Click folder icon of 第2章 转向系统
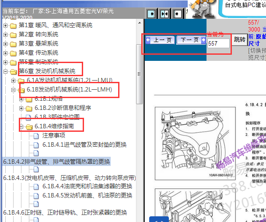The image size is (266, 222). point(13,35)
